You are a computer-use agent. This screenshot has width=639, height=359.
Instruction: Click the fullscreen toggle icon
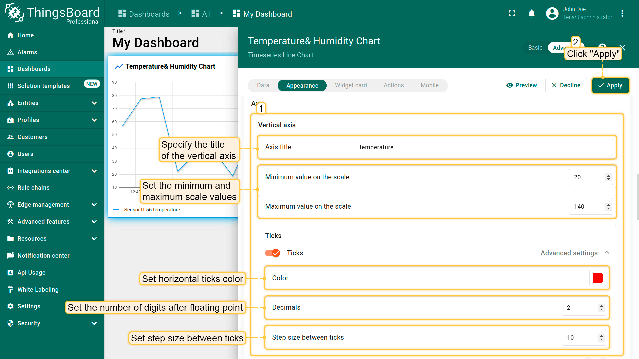[x=512, y=13]
